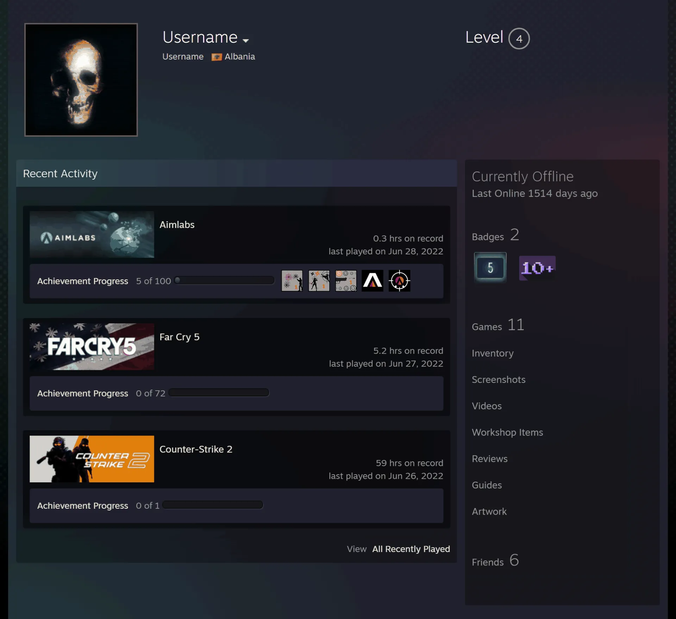This screenshot has width=676, height=619.
Task: Open the blue level 5 badge
Action: (x=490, y=267)
